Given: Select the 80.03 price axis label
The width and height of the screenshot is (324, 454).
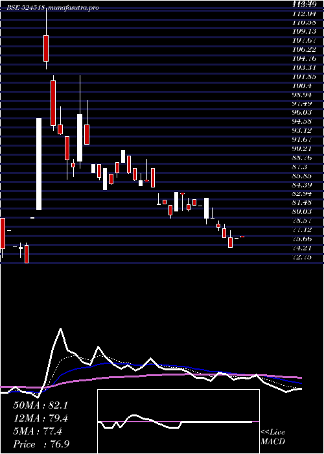Looking at the screenshot, I should 303,212.
